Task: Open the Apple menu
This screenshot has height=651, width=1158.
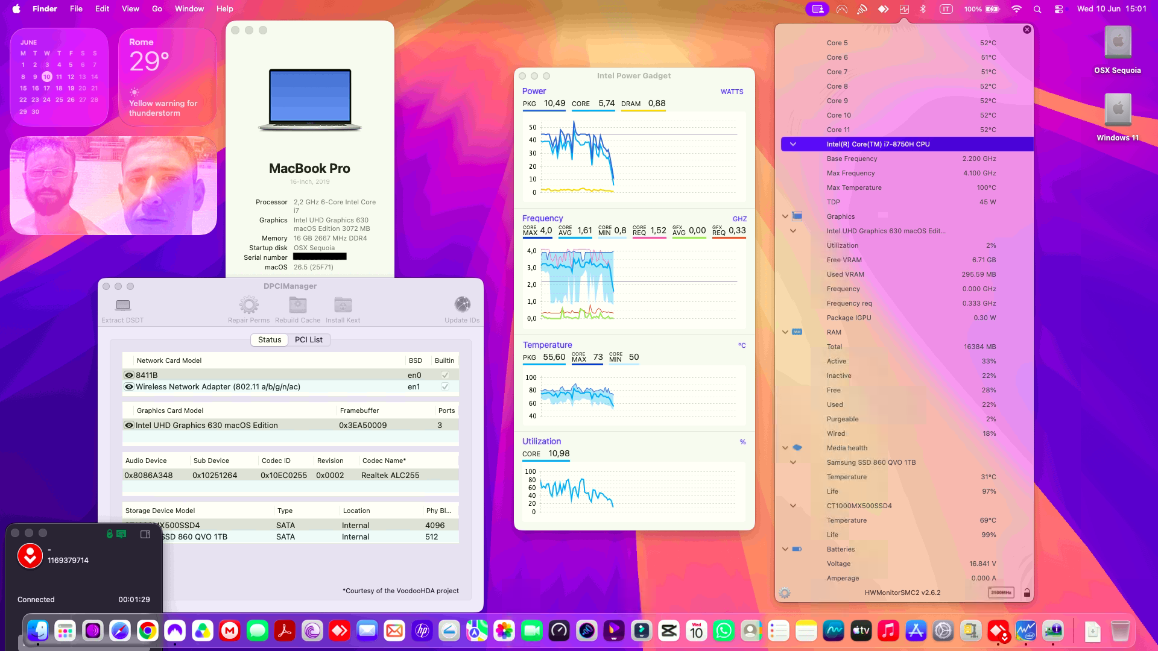Action: 16,9
